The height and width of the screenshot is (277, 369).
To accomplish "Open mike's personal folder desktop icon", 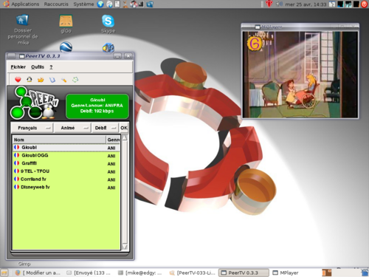I will 23,30.
